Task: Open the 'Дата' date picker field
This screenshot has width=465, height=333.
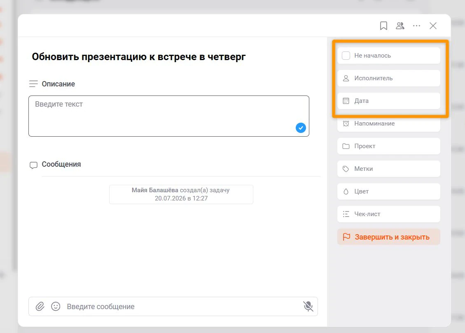Action: (x=388, y=101)
